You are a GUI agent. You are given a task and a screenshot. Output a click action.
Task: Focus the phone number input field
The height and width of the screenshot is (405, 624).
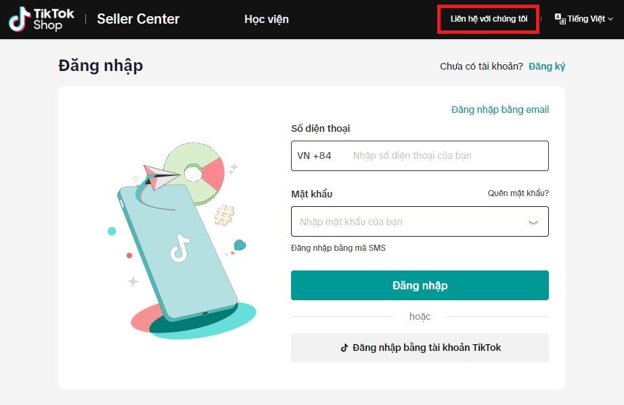coord(447,156)
